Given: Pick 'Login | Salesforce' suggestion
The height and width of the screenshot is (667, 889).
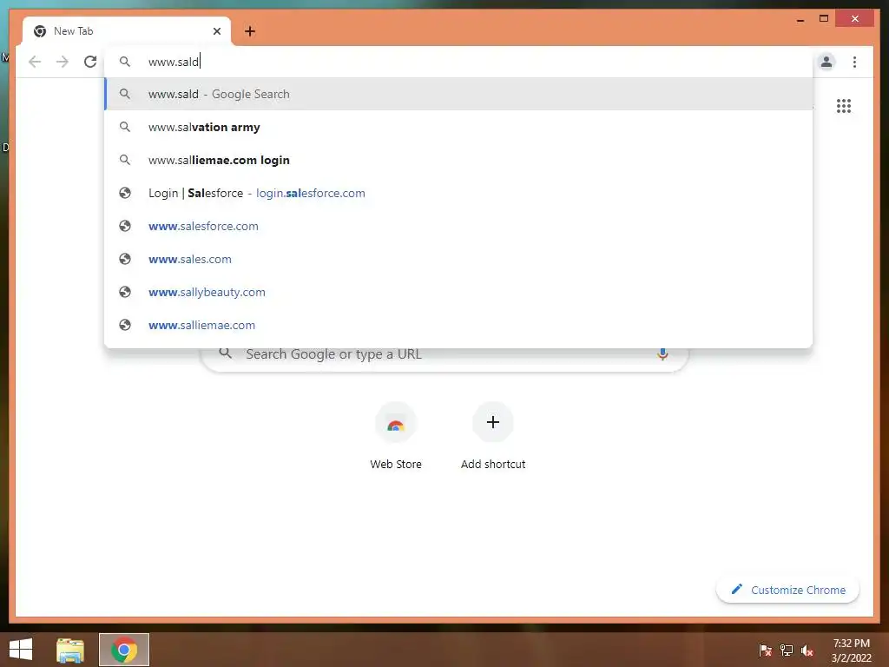Looking at the screenshot, I should pos(458,193).
